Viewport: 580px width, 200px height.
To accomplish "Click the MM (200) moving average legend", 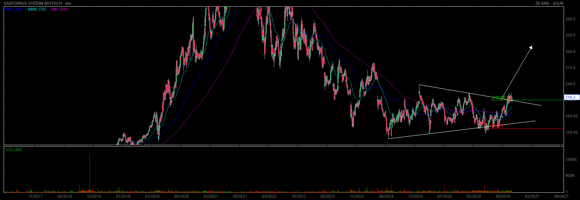I will point(14,9).
